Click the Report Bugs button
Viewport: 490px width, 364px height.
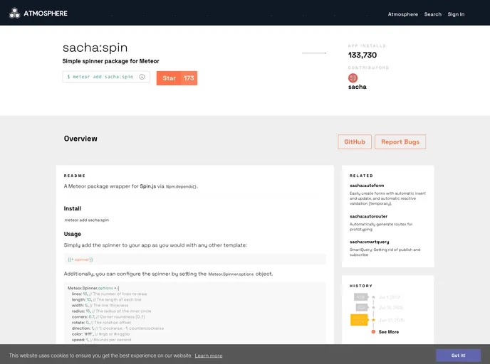tap(400, 142)
